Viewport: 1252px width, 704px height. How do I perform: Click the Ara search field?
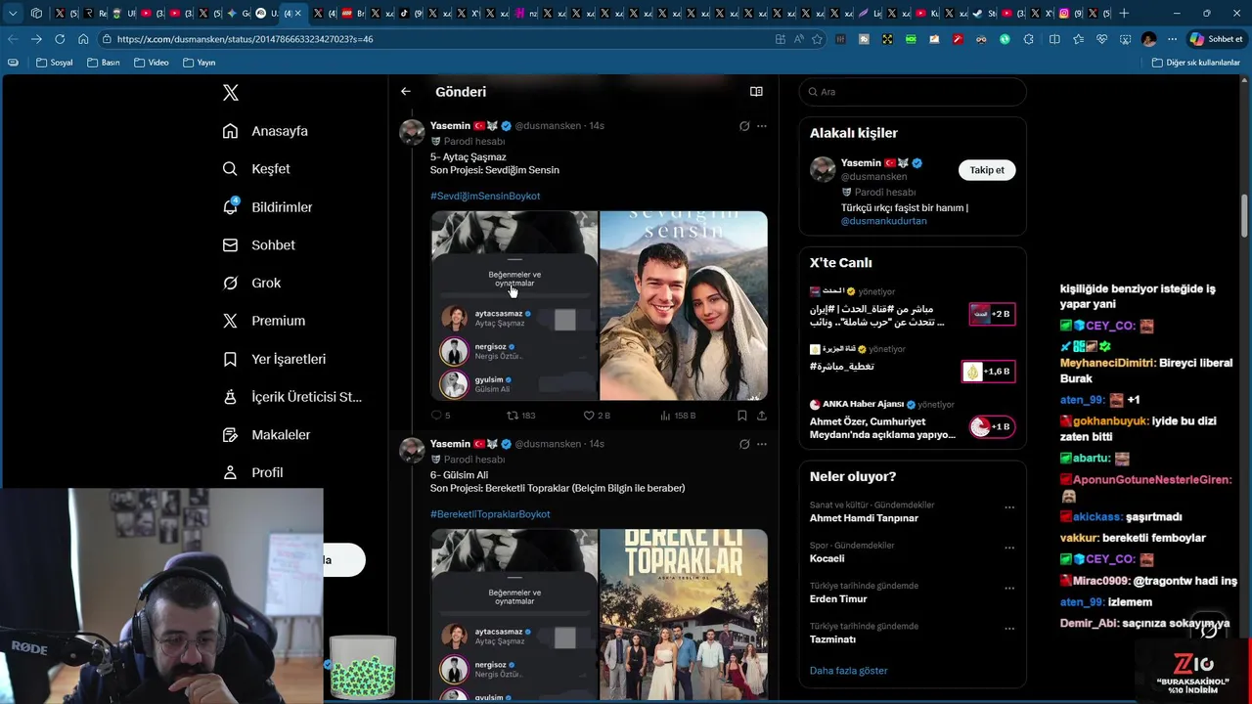[x=913, y=92]
